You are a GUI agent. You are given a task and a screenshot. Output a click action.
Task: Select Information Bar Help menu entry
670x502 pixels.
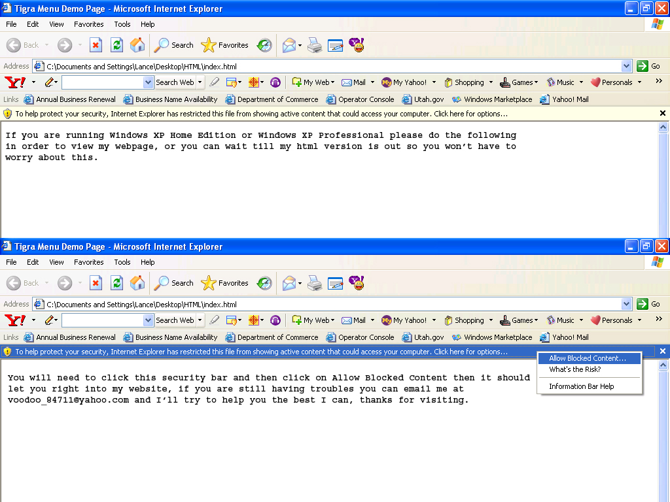tap(590, 386)
